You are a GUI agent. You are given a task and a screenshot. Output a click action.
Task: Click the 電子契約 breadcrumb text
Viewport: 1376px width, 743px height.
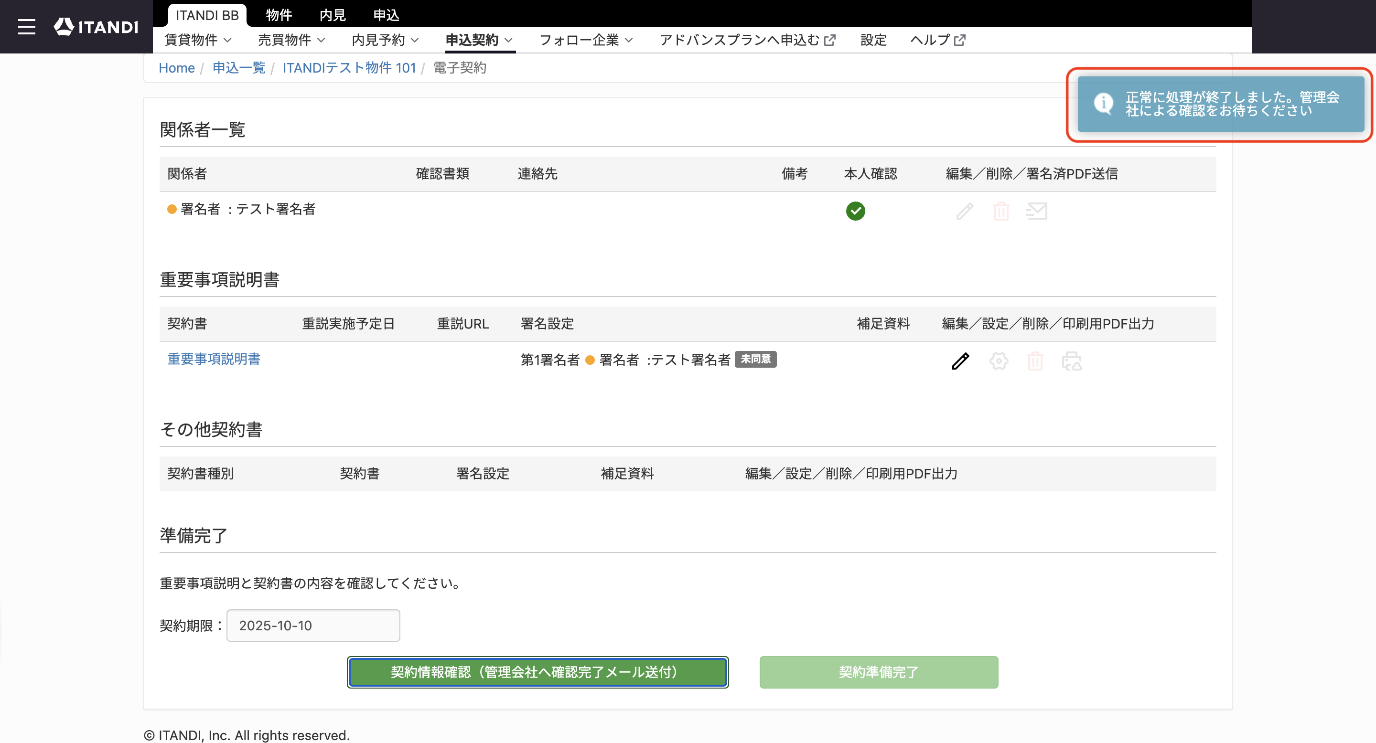pyautogui.click(x=459, y=68)
